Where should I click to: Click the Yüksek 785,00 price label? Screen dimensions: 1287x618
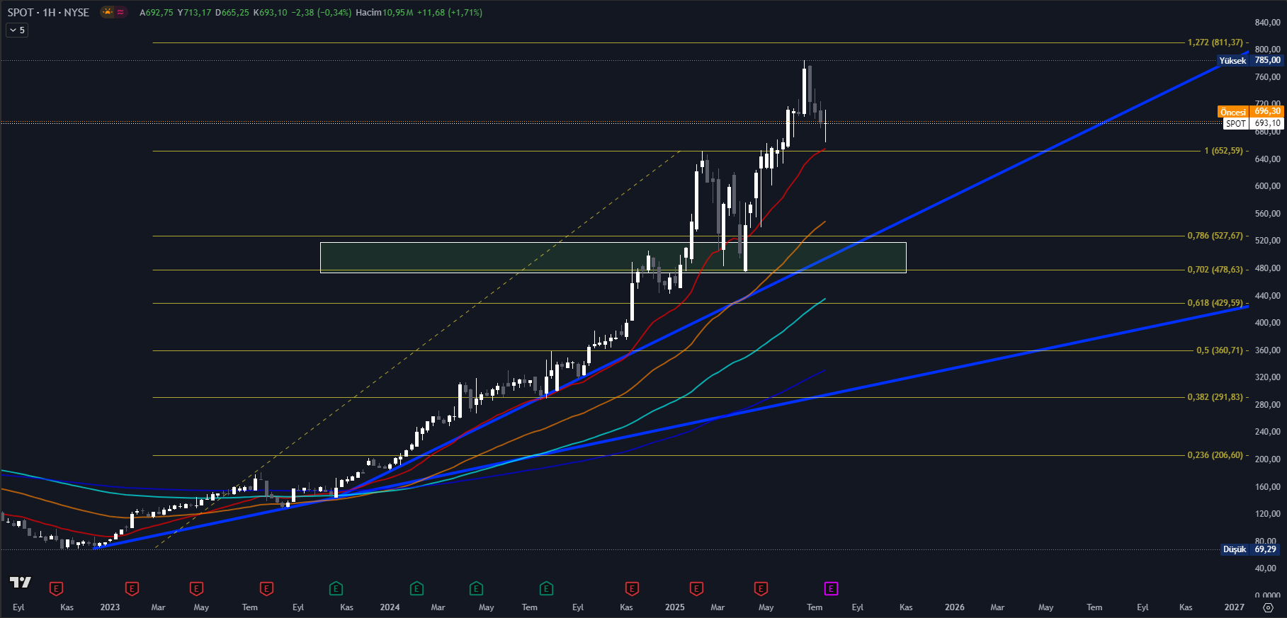(x=1249, y=60)
